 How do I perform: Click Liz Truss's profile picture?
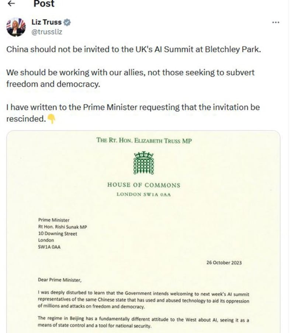point(16,27)
